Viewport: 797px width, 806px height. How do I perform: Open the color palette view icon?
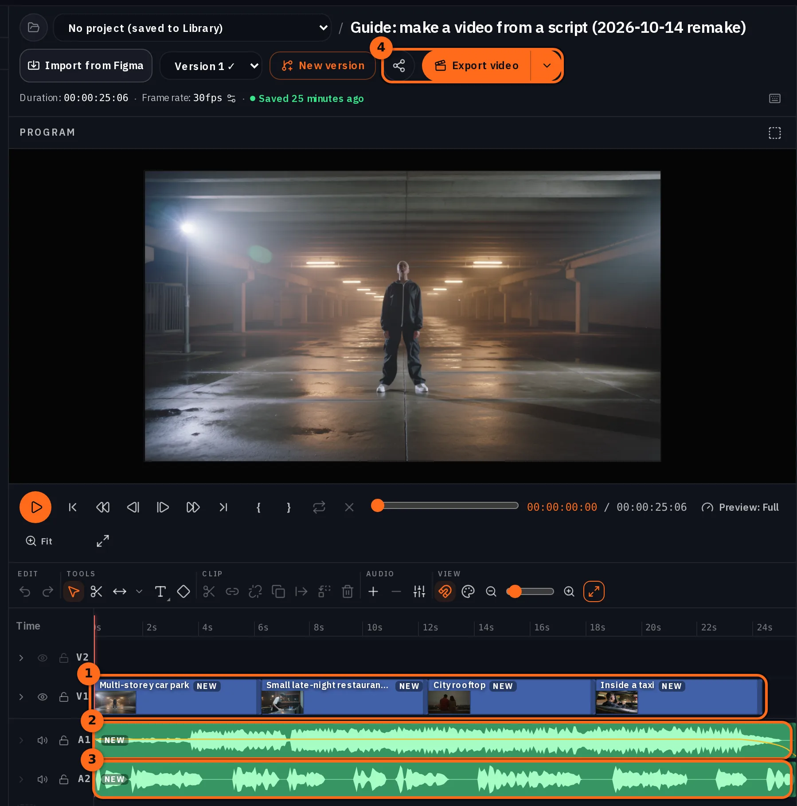point(468,591)
